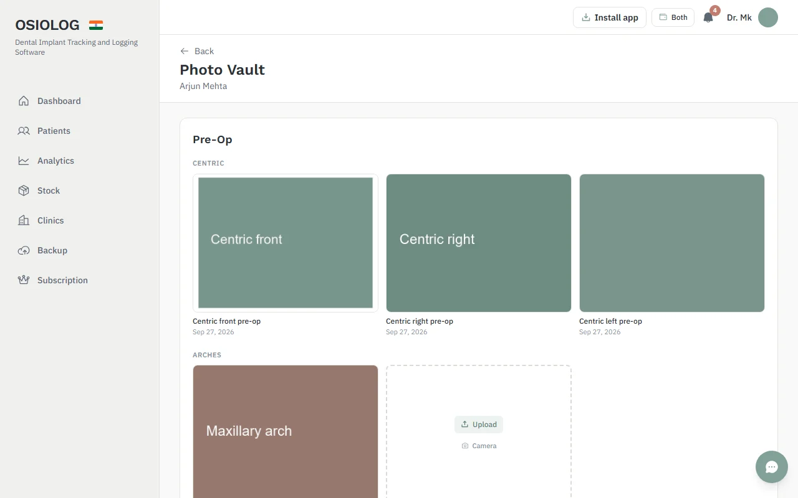Viewport: 798px width, 498px height.
Task: Click the Photo Vault heading
Action: point(223,70)
